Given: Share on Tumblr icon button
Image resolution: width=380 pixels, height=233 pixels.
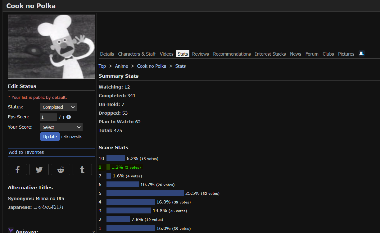Looking at the screenshot, I should coord(82,170).
